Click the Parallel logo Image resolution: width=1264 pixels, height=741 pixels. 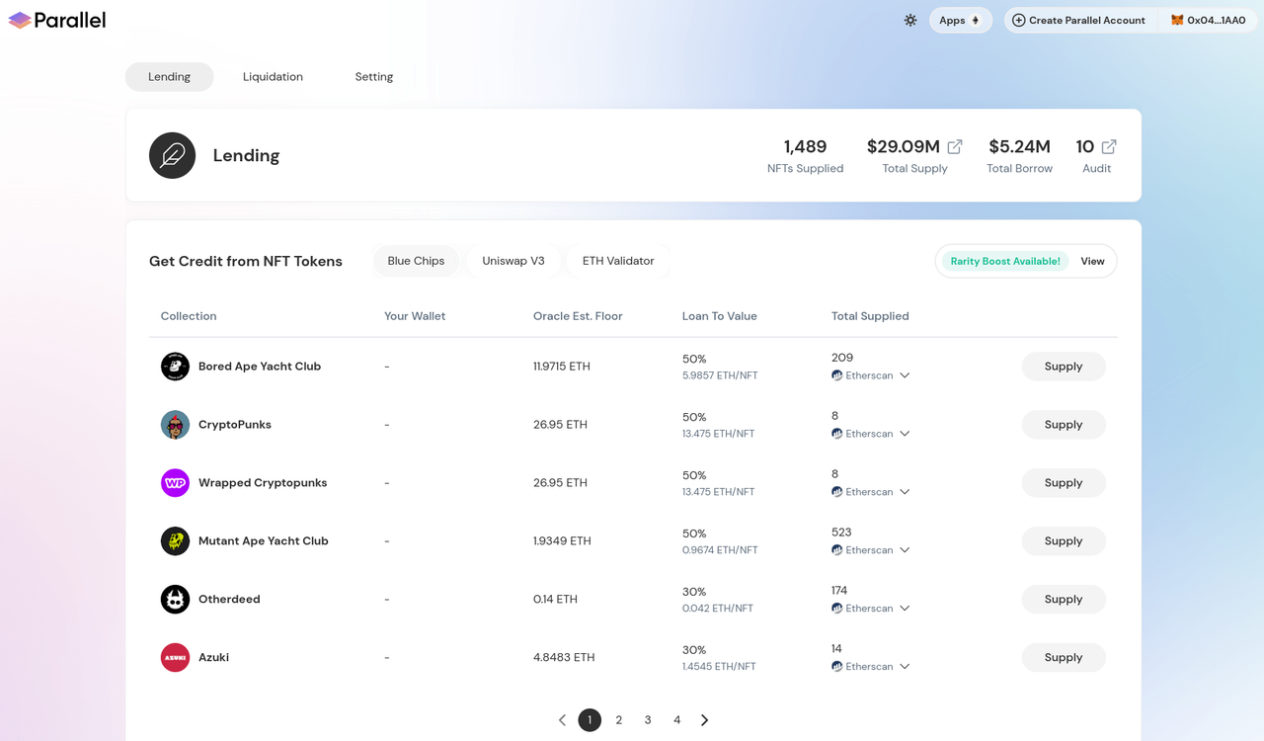coord(56,20)
